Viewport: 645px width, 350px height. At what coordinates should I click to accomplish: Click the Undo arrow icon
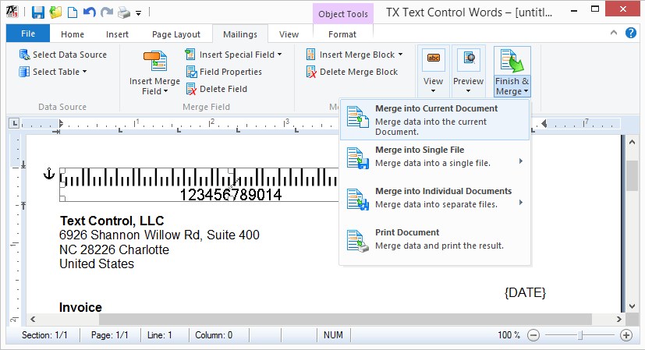click(89, 12)
